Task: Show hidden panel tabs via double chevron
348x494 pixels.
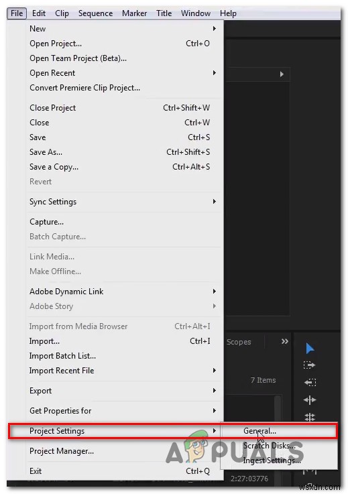Action: pyautogui.click(x=285, y=341)
